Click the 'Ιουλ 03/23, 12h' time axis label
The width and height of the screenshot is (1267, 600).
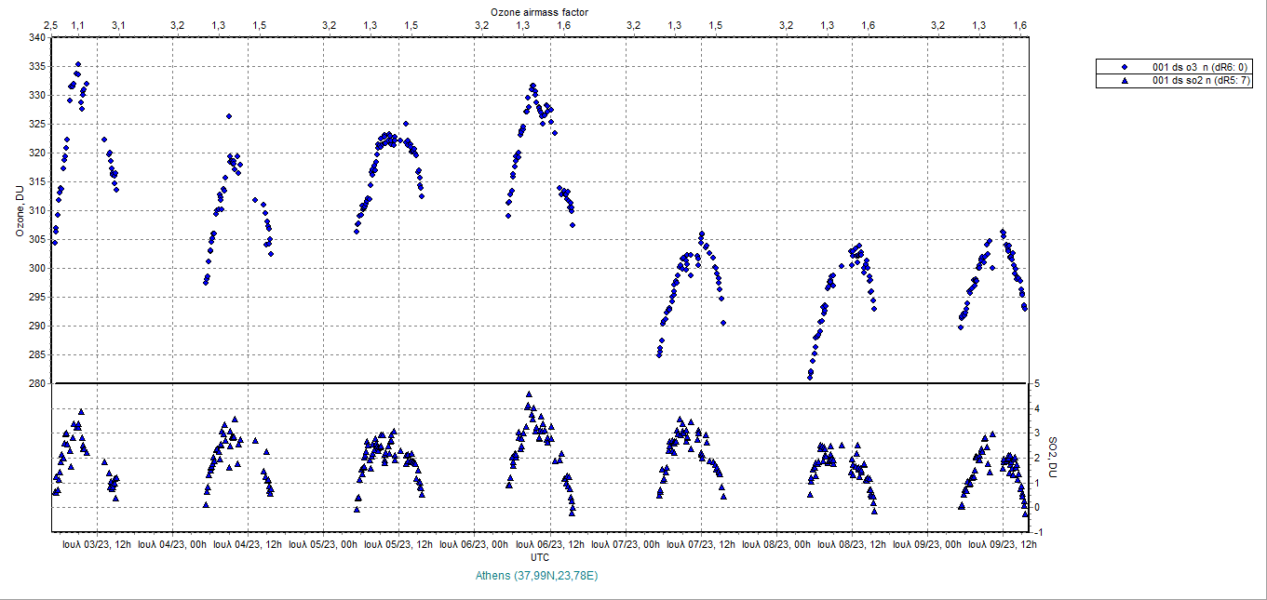point(97,544)
